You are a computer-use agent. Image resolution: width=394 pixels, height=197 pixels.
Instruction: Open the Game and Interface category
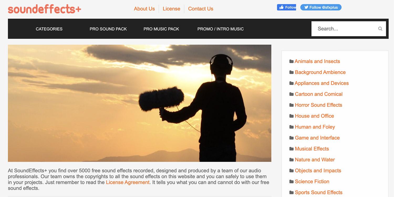click(x=317, y=138)
